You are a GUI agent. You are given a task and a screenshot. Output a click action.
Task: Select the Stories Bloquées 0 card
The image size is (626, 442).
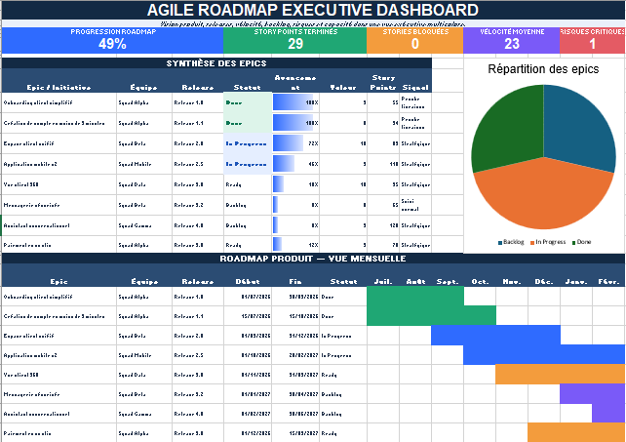tap(414, 40)
